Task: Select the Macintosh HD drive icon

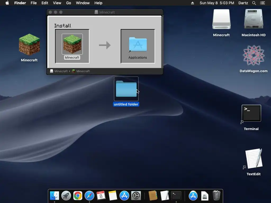Action: [x=254, y=19]
